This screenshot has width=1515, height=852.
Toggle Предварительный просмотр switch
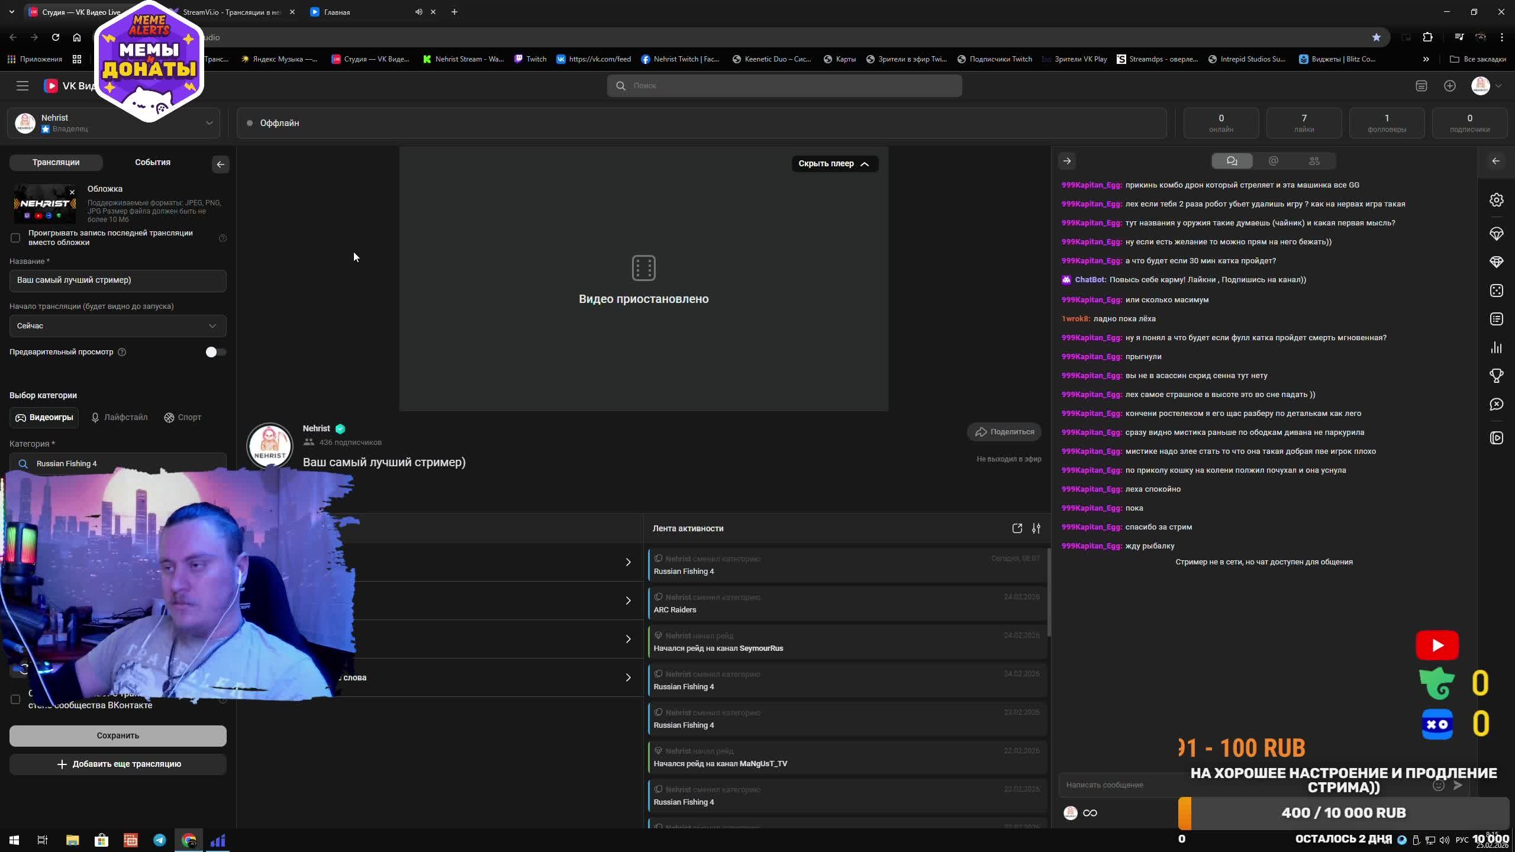tap(215, 352)
